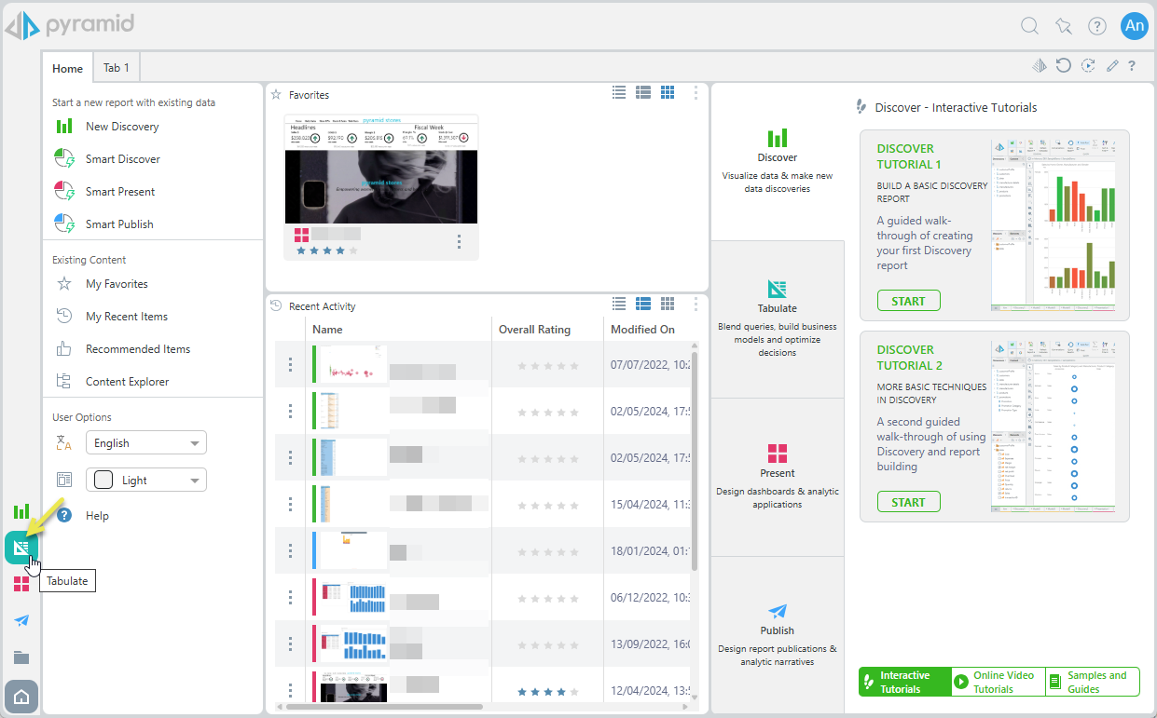Start Discover Tutorial 1
The height and width of the screenshot is (718, 1157).
908,301
